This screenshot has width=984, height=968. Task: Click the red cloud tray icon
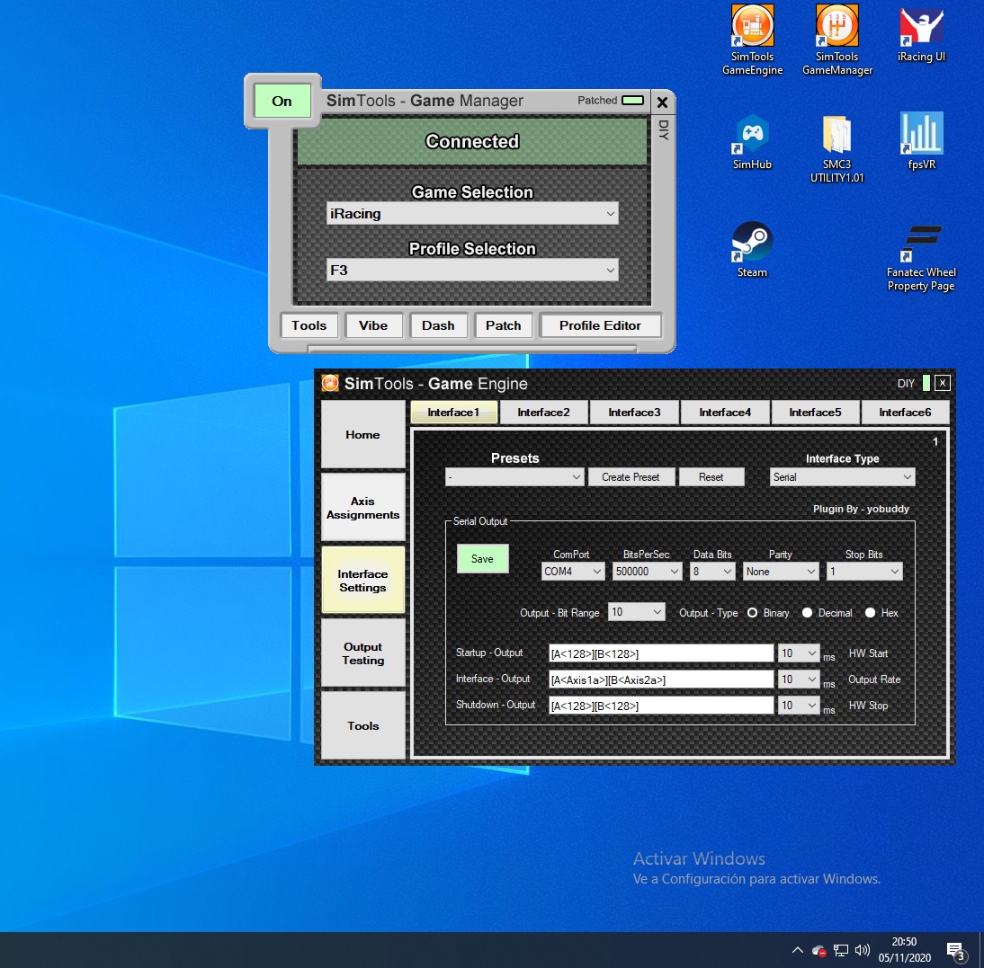coord(819,950)
